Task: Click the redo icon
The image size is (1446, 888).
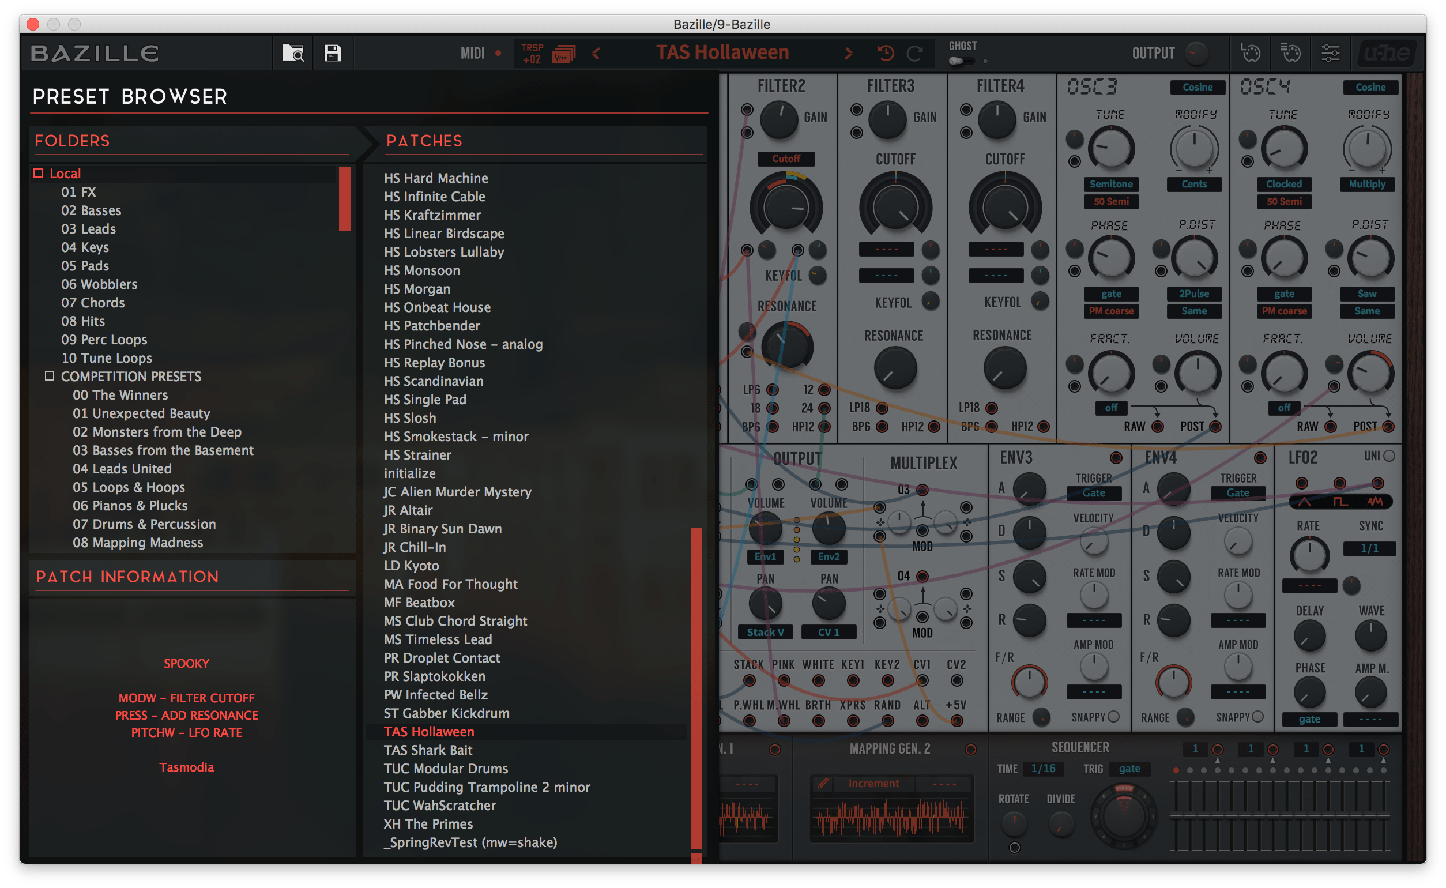Action: pyautogui.click(x=914, y=54)
